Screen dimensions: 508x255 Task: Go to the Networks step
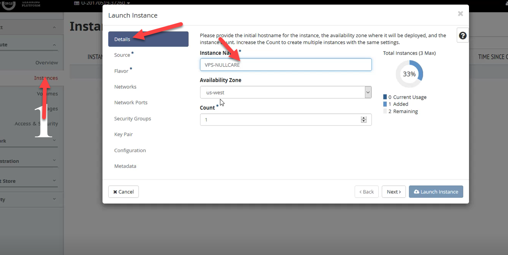coord(125,87)
